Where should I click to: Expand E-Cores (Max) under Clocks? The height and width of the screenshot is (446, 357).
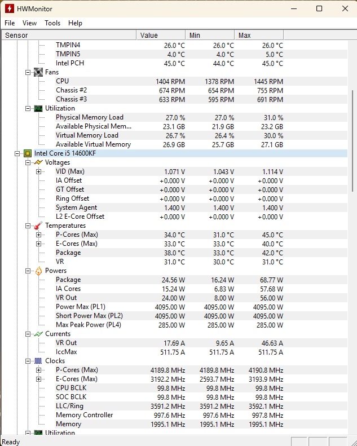[x=39, y=379]
